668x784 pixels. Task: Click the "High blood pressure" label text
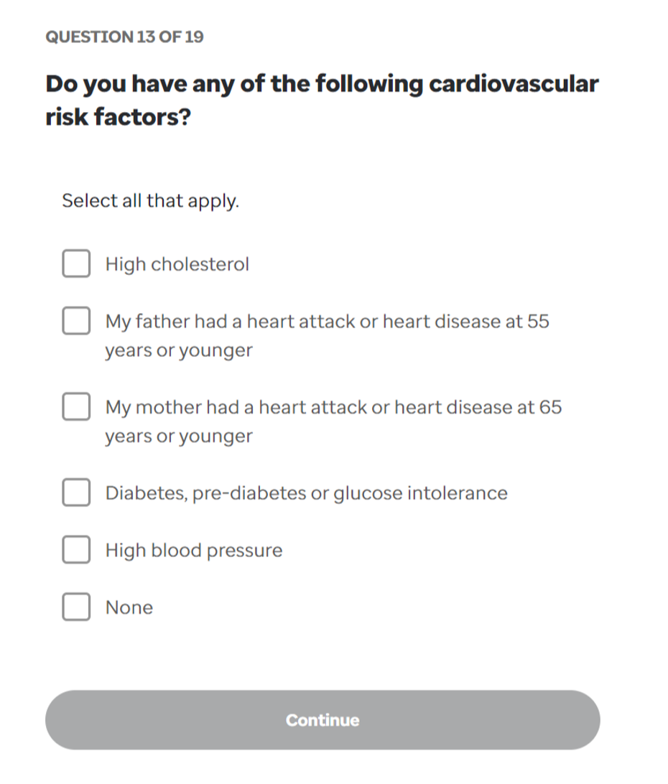point(194,551)
